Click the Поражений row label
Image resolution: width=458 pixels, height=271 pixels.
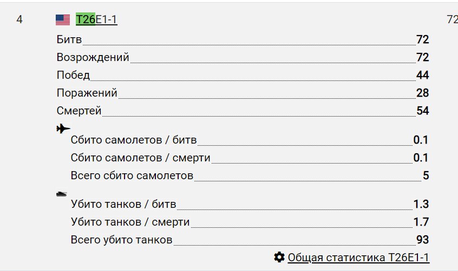click(x=87, y=93)
